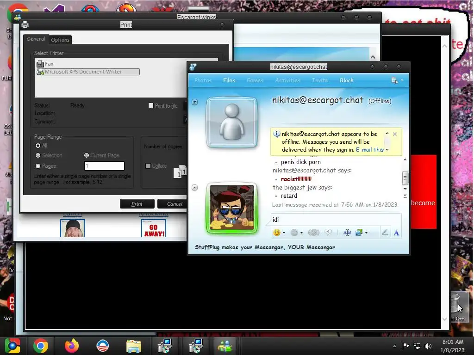
Task: Collapse your own display picture expander
Action: [195, 188]
